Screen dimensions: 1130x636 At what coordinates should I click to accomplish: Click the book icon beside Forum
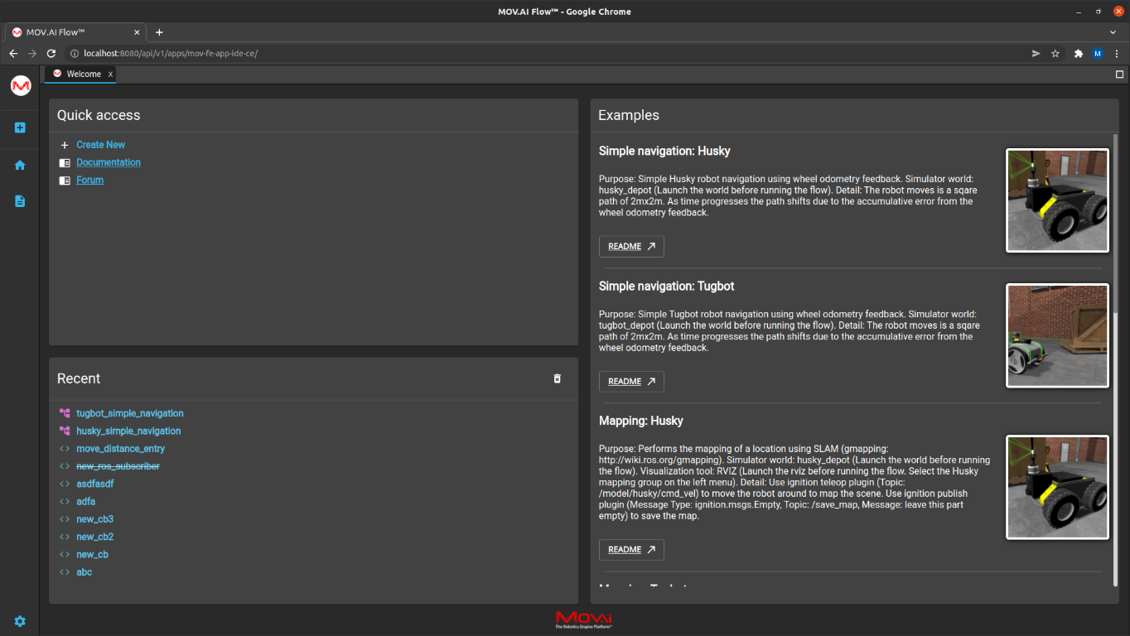click(65, 180)
